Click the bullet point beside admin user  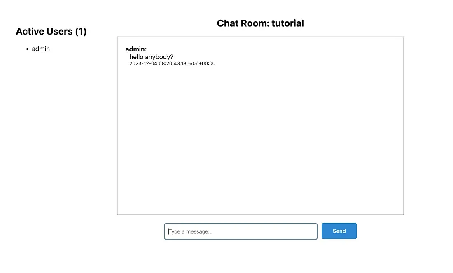tap(28, 49)
